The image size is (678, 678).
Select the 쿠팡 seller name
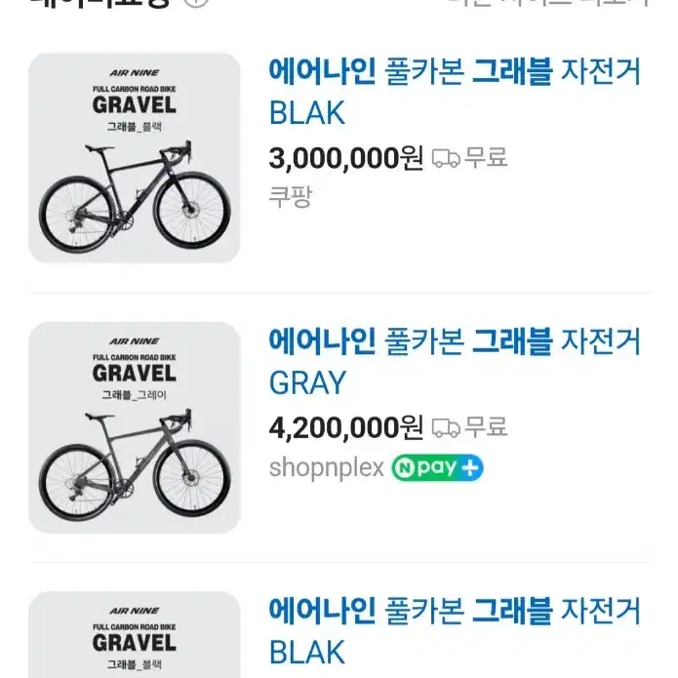tap(290, 197)
